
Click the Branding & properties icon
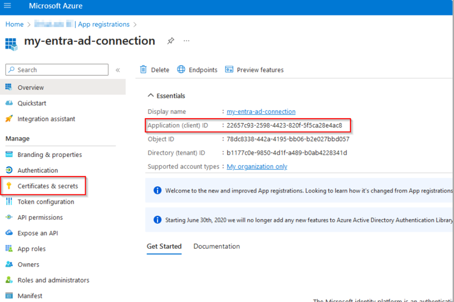pyautogui.click(x=9, y=154)
